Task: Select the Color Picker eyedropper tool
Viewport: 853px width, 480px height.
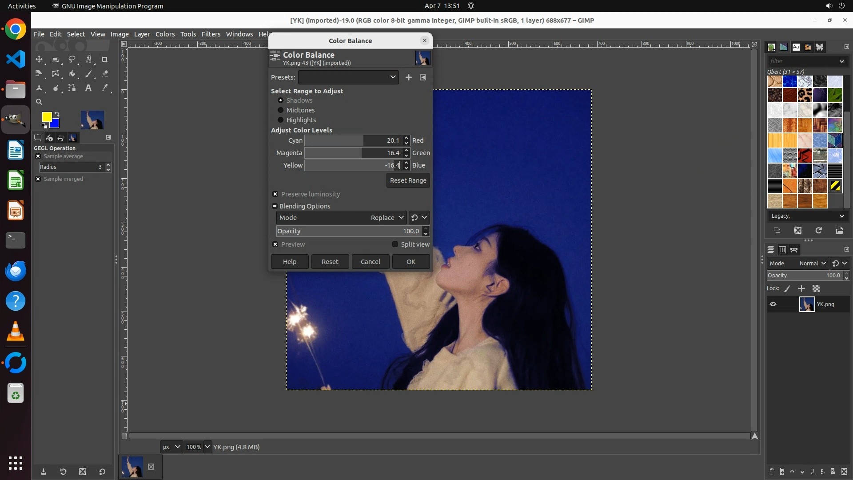Action: (105, 88)
